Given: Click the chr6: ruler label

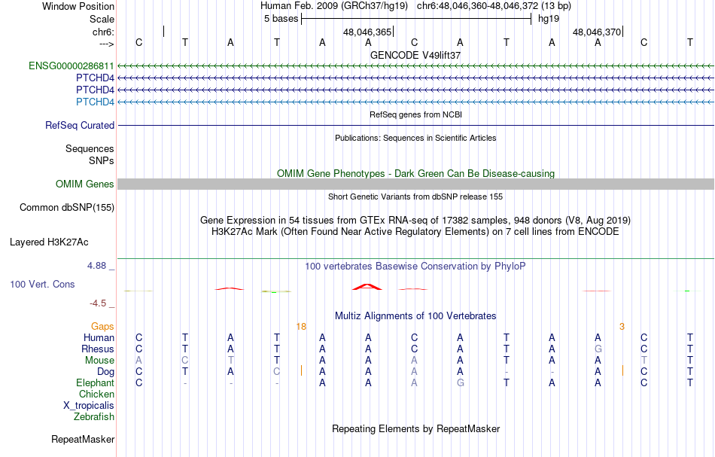Looking at the screenshot, I should tap(103, 32).
